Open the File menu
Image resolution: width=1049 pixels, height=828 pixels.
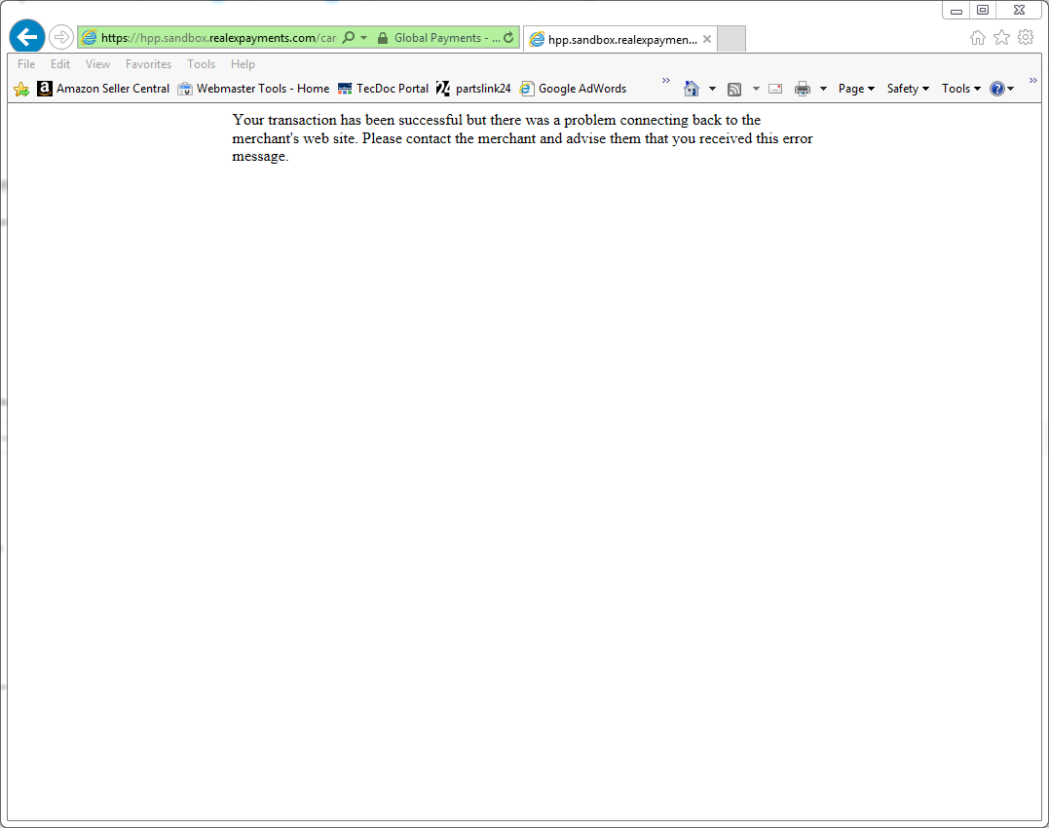[26, 64]
